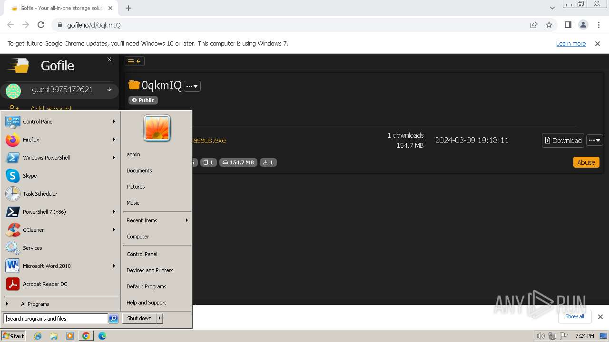Click the volume icon in system tray
Screen dimensions: 609x342
click(540, 336)
